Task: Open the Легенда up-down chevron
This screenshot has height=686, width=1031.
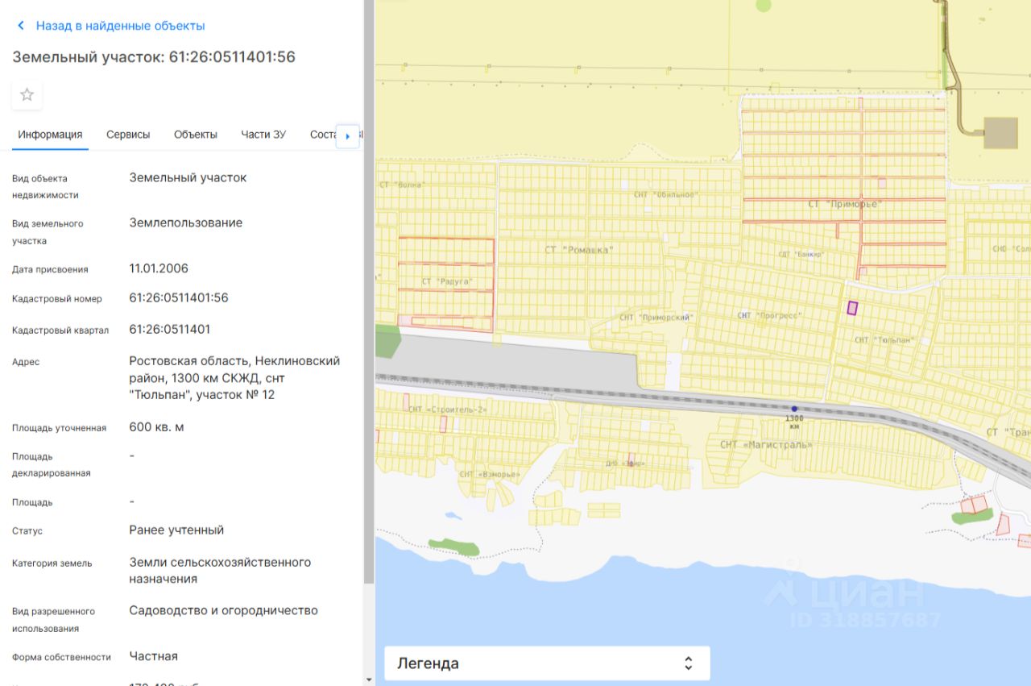Action: (x=688, y=663)
